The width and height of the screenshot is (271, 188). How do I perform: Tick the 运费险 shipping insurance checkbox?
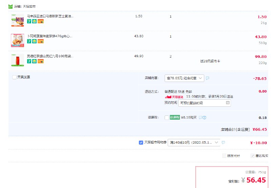(x=167, y=118)
